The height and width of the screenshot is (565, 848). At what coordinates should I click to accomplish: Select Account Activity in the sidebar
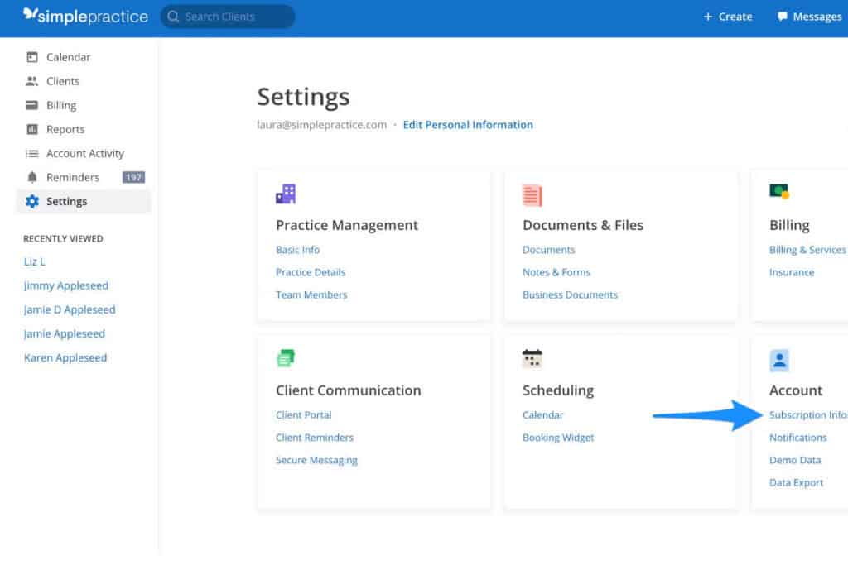(x=84, y=153)
